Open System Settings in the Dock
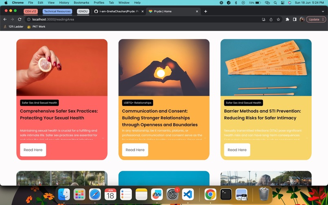328x205 pixels. coord(172,194)
